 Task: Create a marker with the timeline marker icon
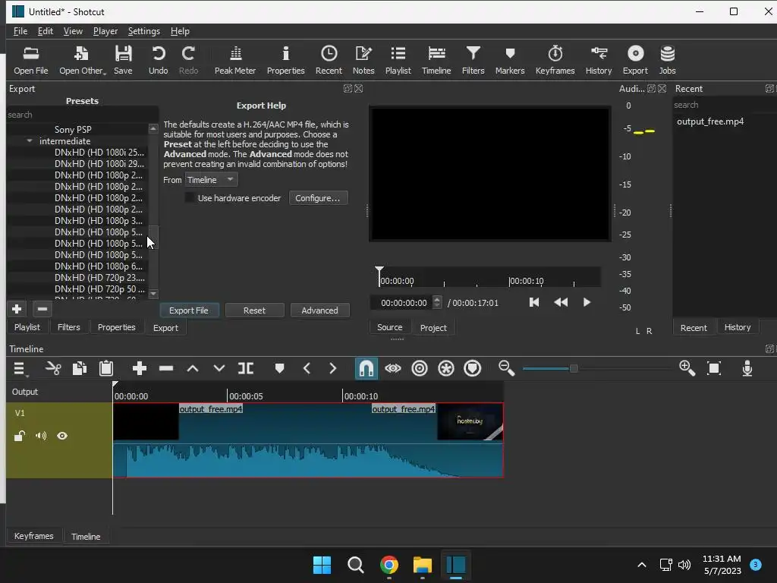point(279,368)
